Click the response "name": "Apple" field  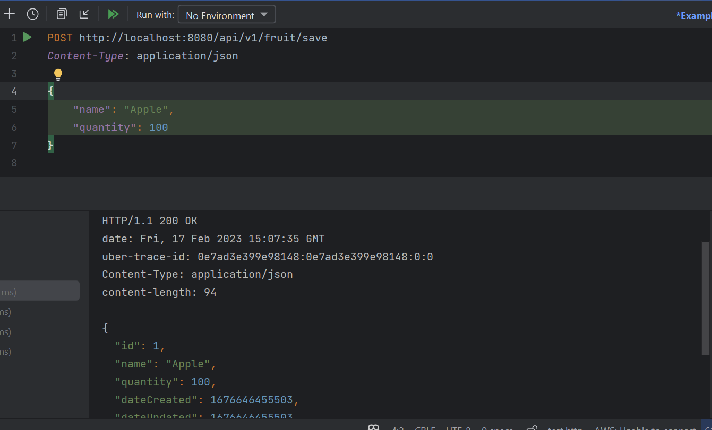(166, 364)
